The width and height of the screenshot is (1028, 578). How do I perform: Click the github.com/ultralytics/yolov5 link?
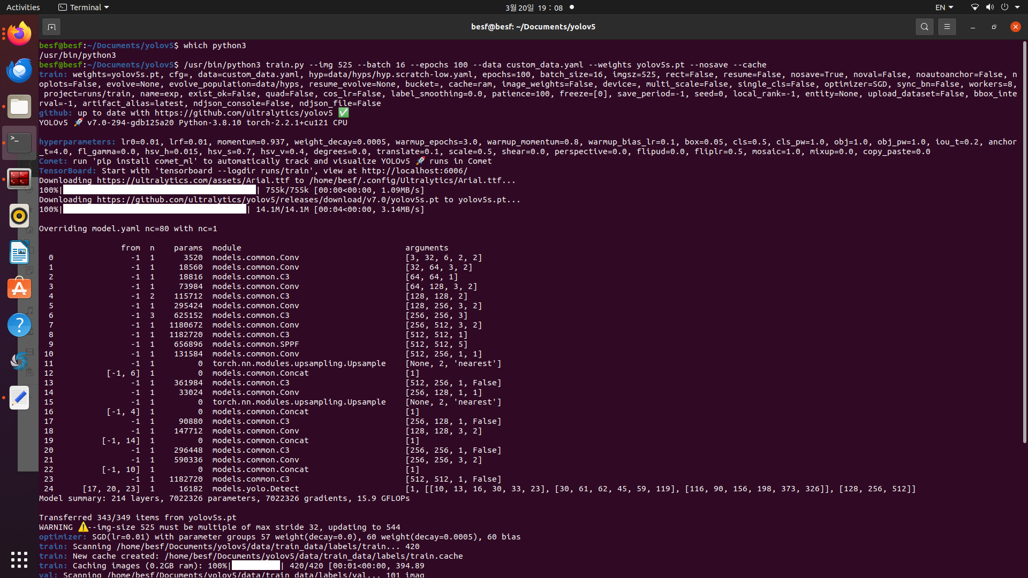[x=244, y=113]
